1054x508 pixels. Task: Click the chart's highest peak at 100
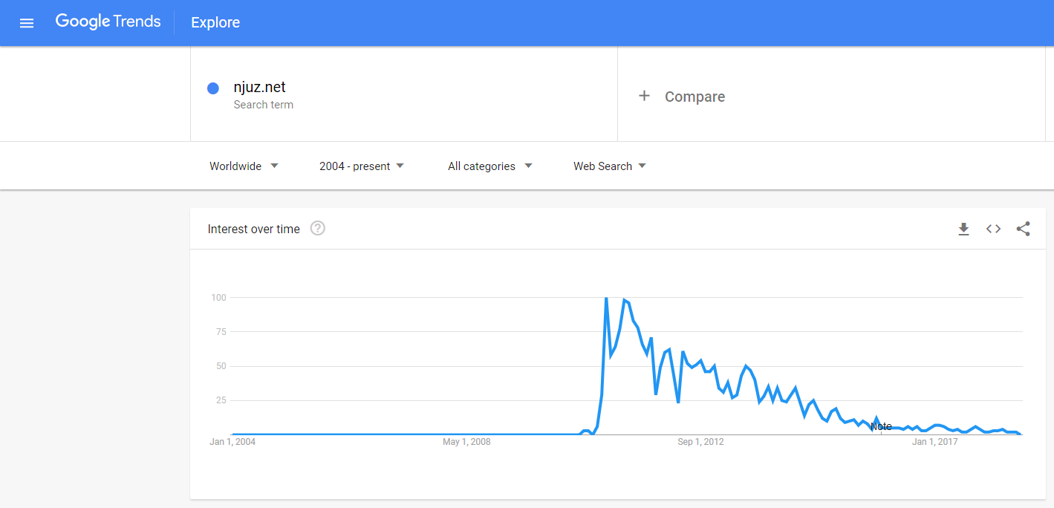(x=606, y=299)
